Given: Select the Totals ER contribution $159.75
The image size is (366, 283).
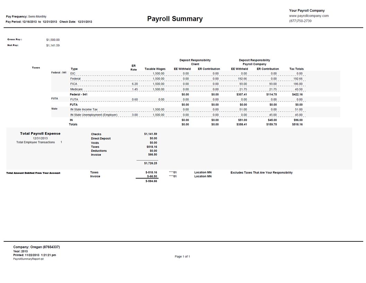Looking at the screenshot, I should (x=271, y=125).
